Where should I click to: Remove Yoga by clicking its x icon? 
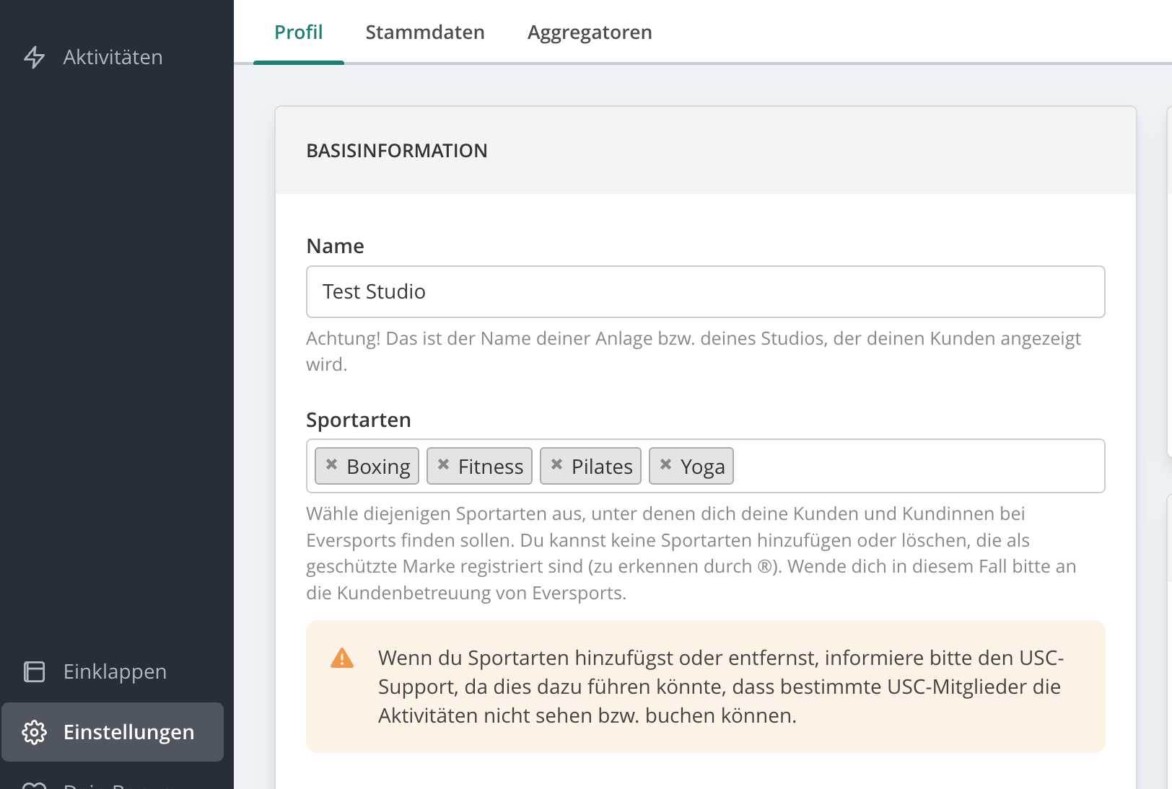coord(665,465)
